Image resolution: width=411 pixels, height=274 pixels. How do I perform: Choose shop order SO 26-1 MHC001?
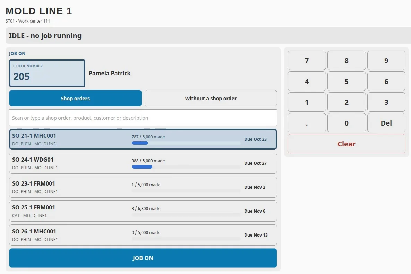point(143,235)
